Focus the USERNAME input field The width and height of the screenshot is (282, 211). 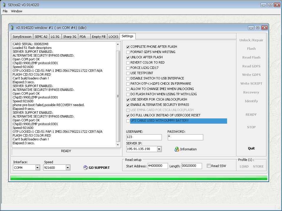tap(144, 137)
